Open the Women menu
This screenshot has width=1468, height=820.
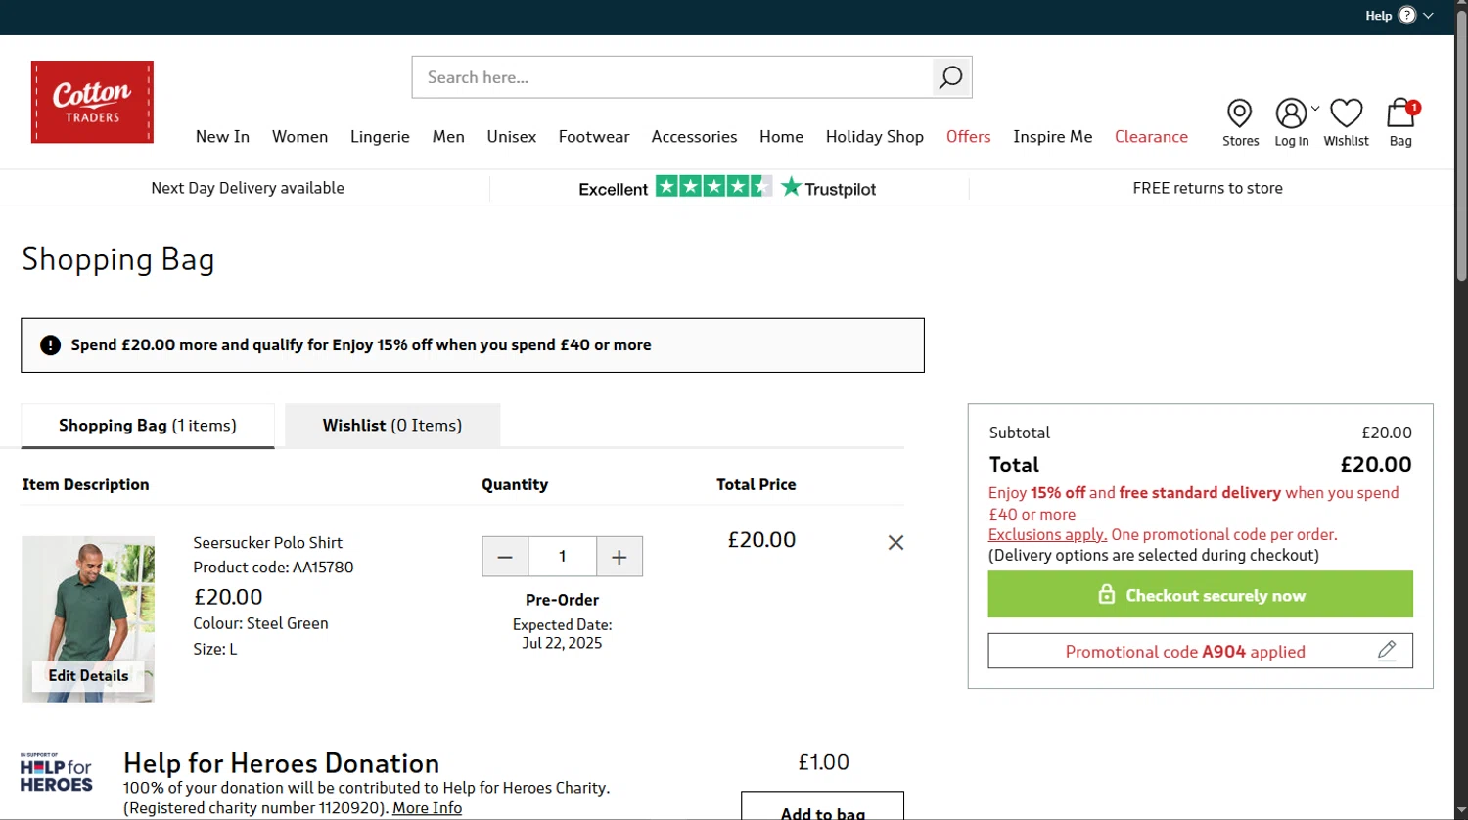pyautogui.click(x=299, y=137)
